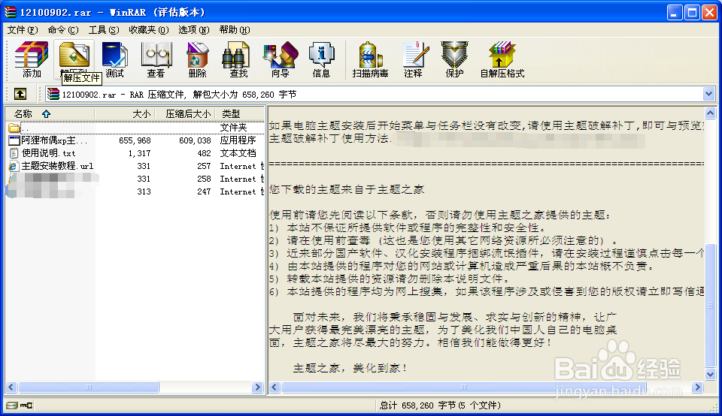Click the file list right scroll arrow
The width and height of the screenshot is (722, 416).
258,387
